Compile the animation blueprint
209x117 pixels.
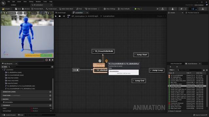tap(6, 9)
